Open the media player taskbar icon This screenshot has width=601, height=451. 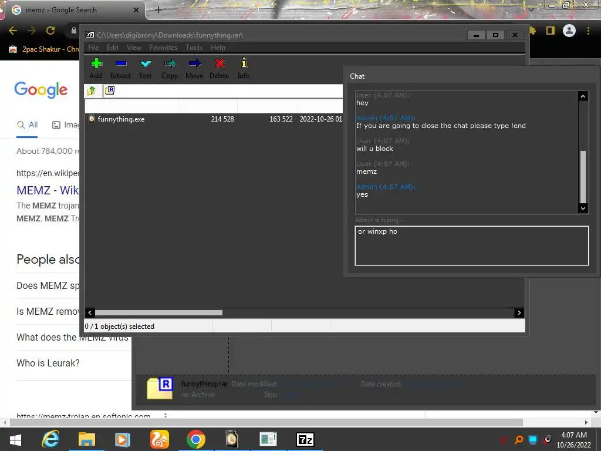pos(123,439)
